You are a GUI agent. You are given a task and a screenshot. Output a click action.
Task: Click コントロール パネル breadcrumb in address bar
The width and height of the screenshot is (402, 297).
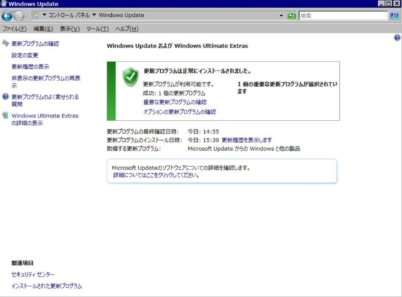[x=69, y=15]
